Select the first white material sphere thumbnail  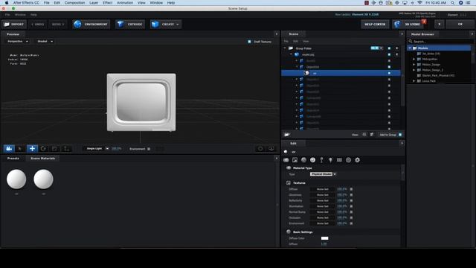[16, 179]
